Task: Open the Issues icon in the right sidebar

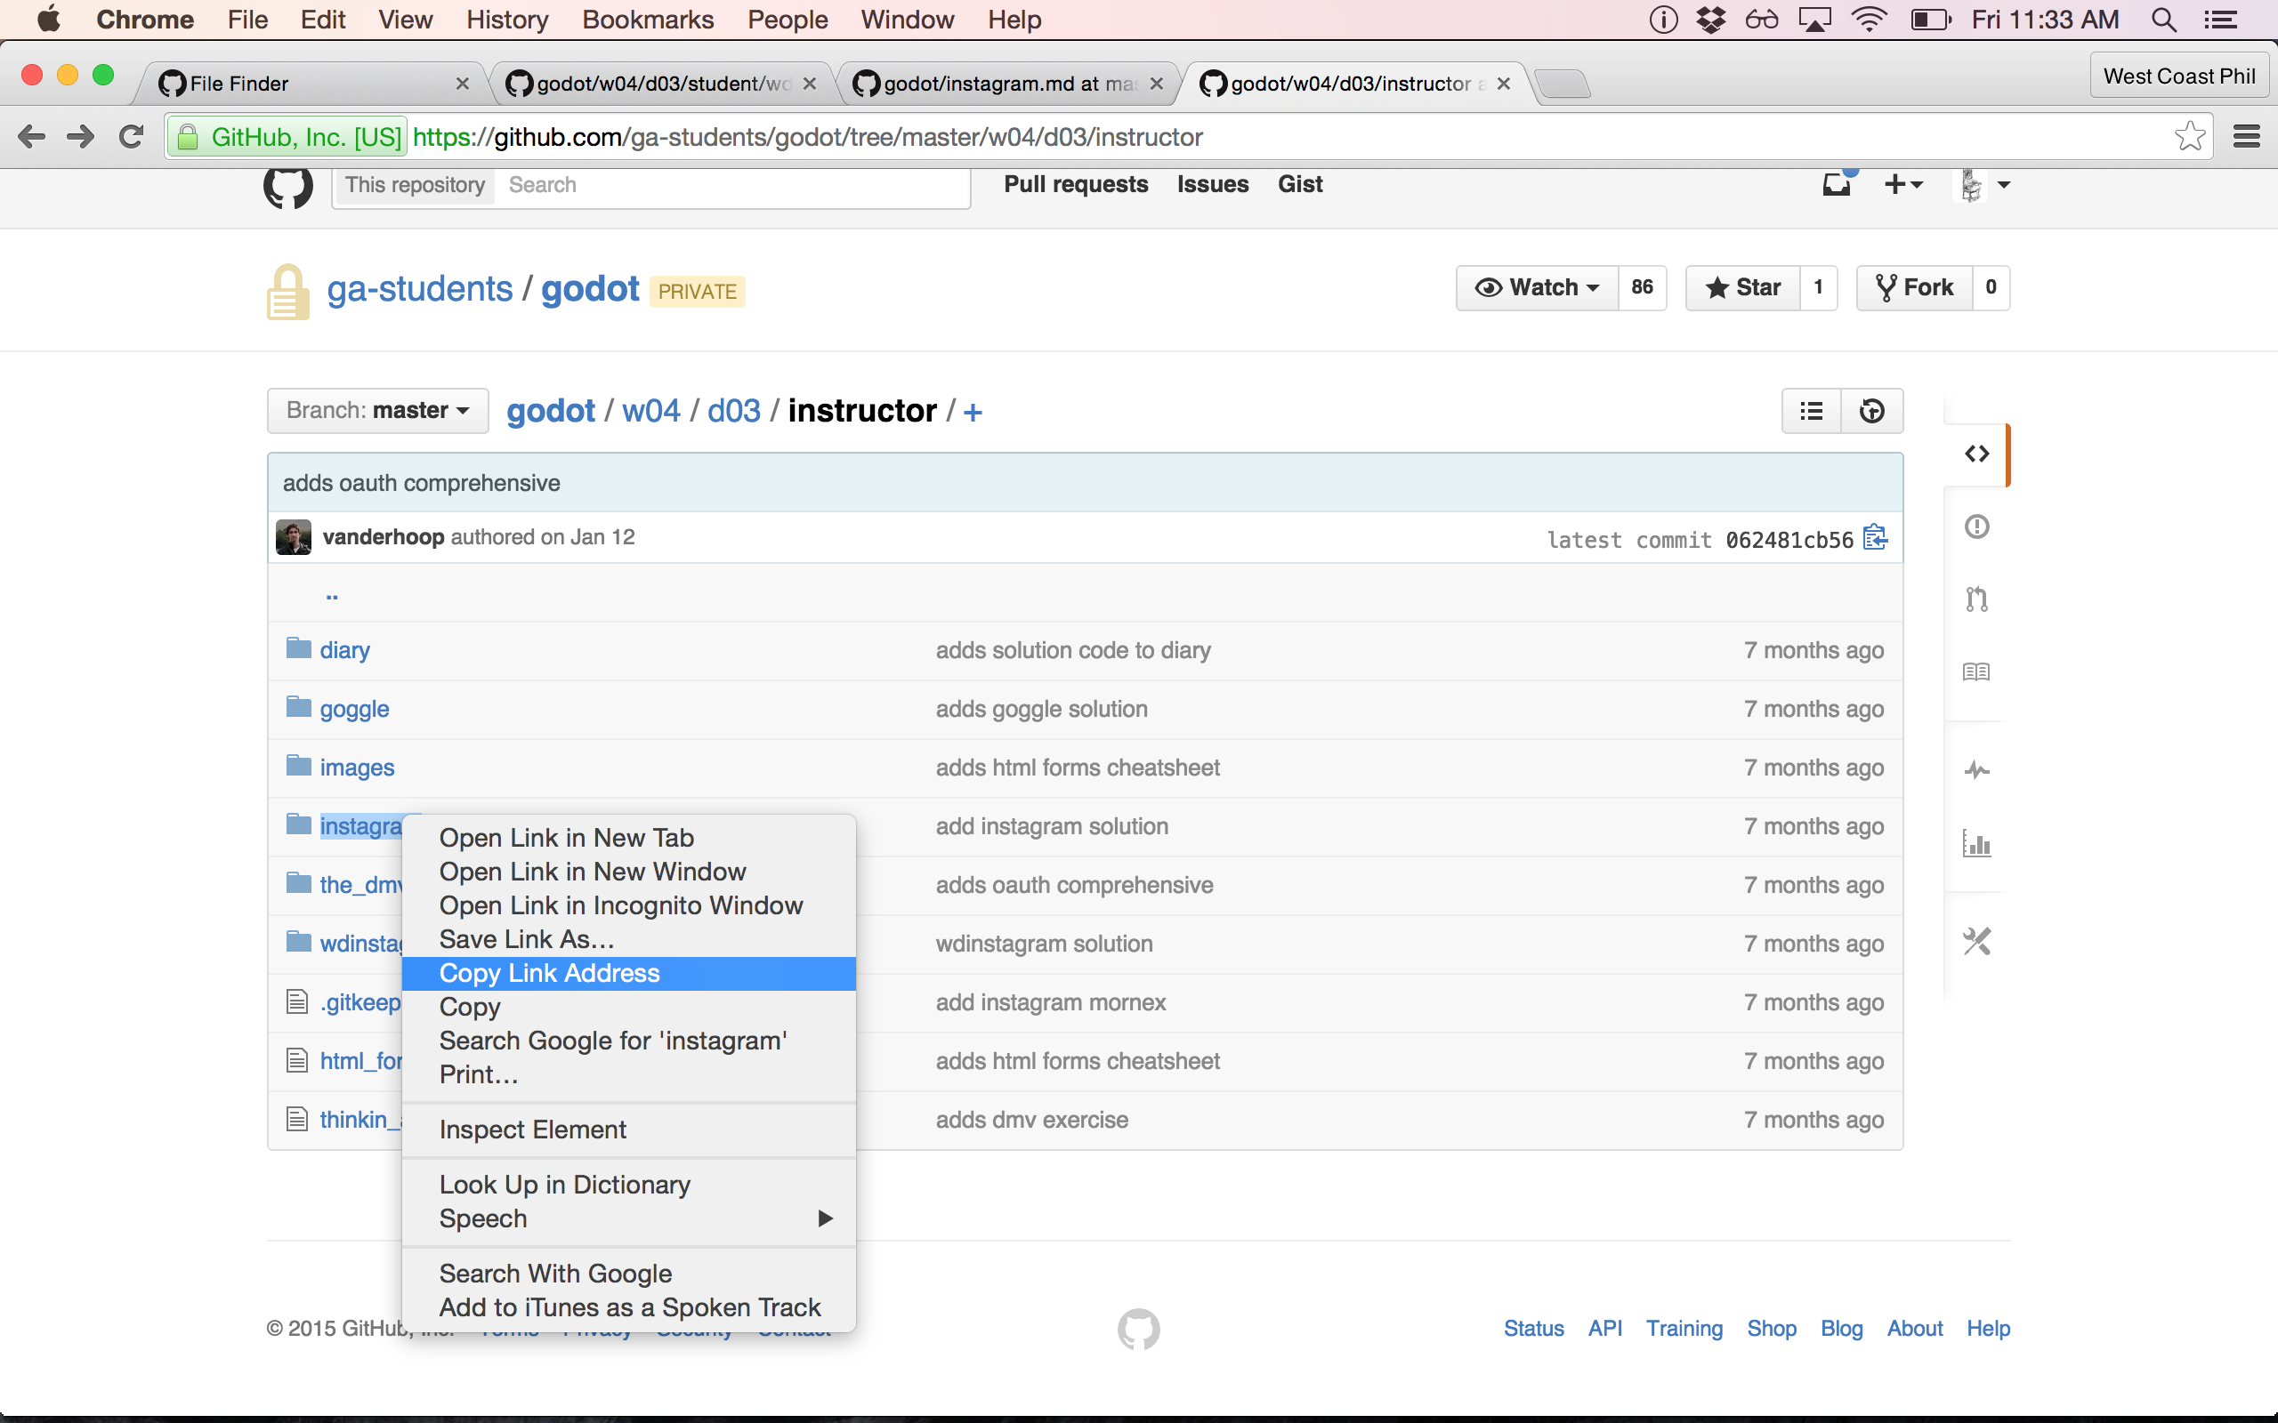Action: point(1975,527)
